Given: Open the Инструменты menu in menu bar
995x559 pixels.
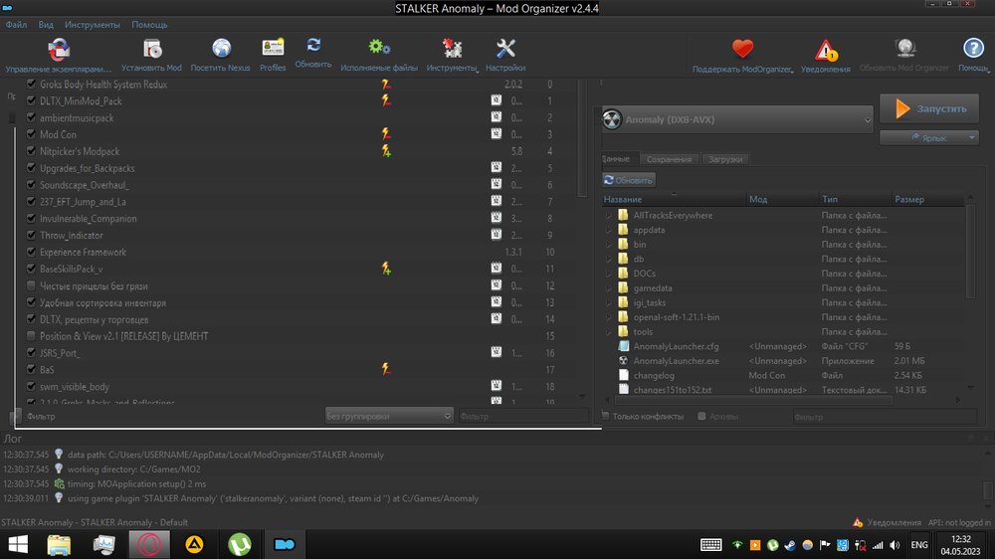Looking at the screenshot, I should (x=93, y=24).
